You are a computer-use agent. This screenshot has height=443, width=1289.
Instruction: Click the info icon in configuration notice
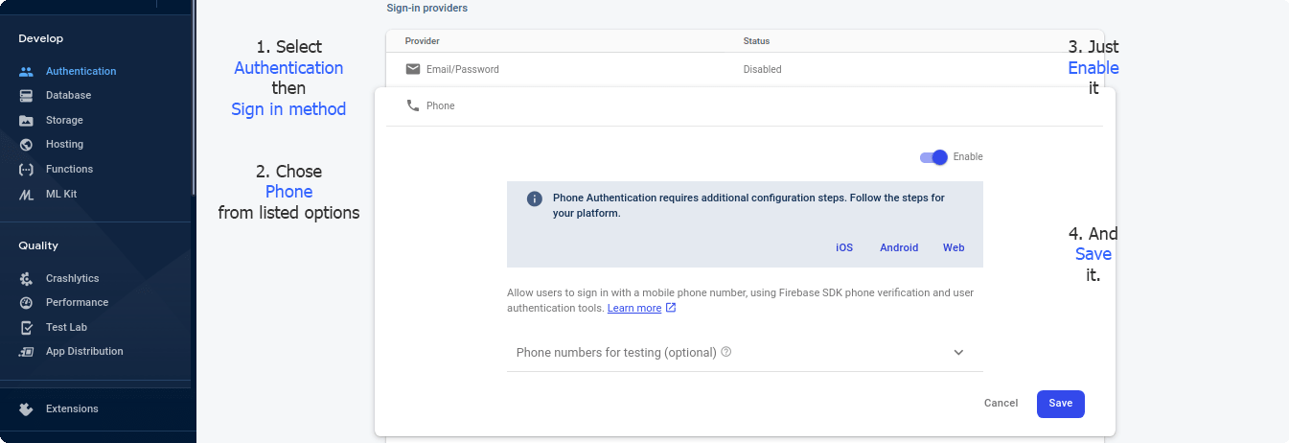pyautogui.click(x=535, y=198)
